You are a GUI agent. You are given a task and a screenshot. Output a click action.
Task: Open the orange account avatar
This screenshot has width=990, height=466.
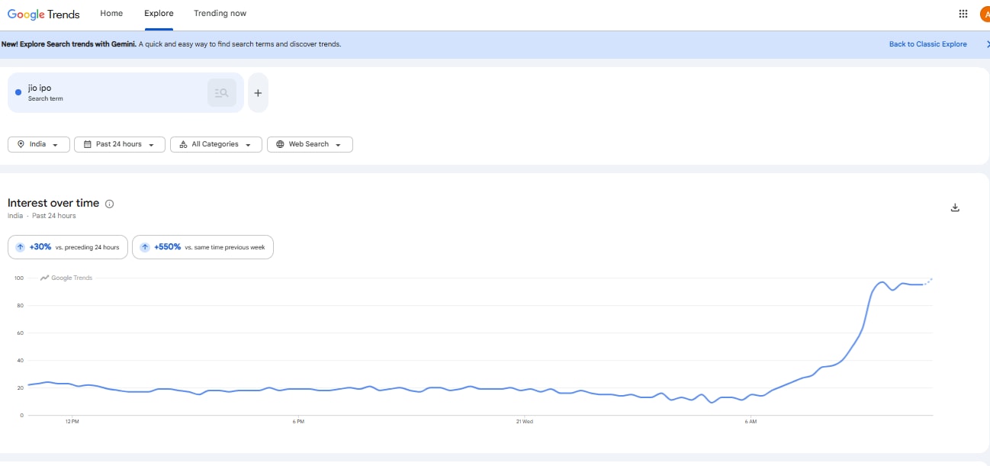984,14
